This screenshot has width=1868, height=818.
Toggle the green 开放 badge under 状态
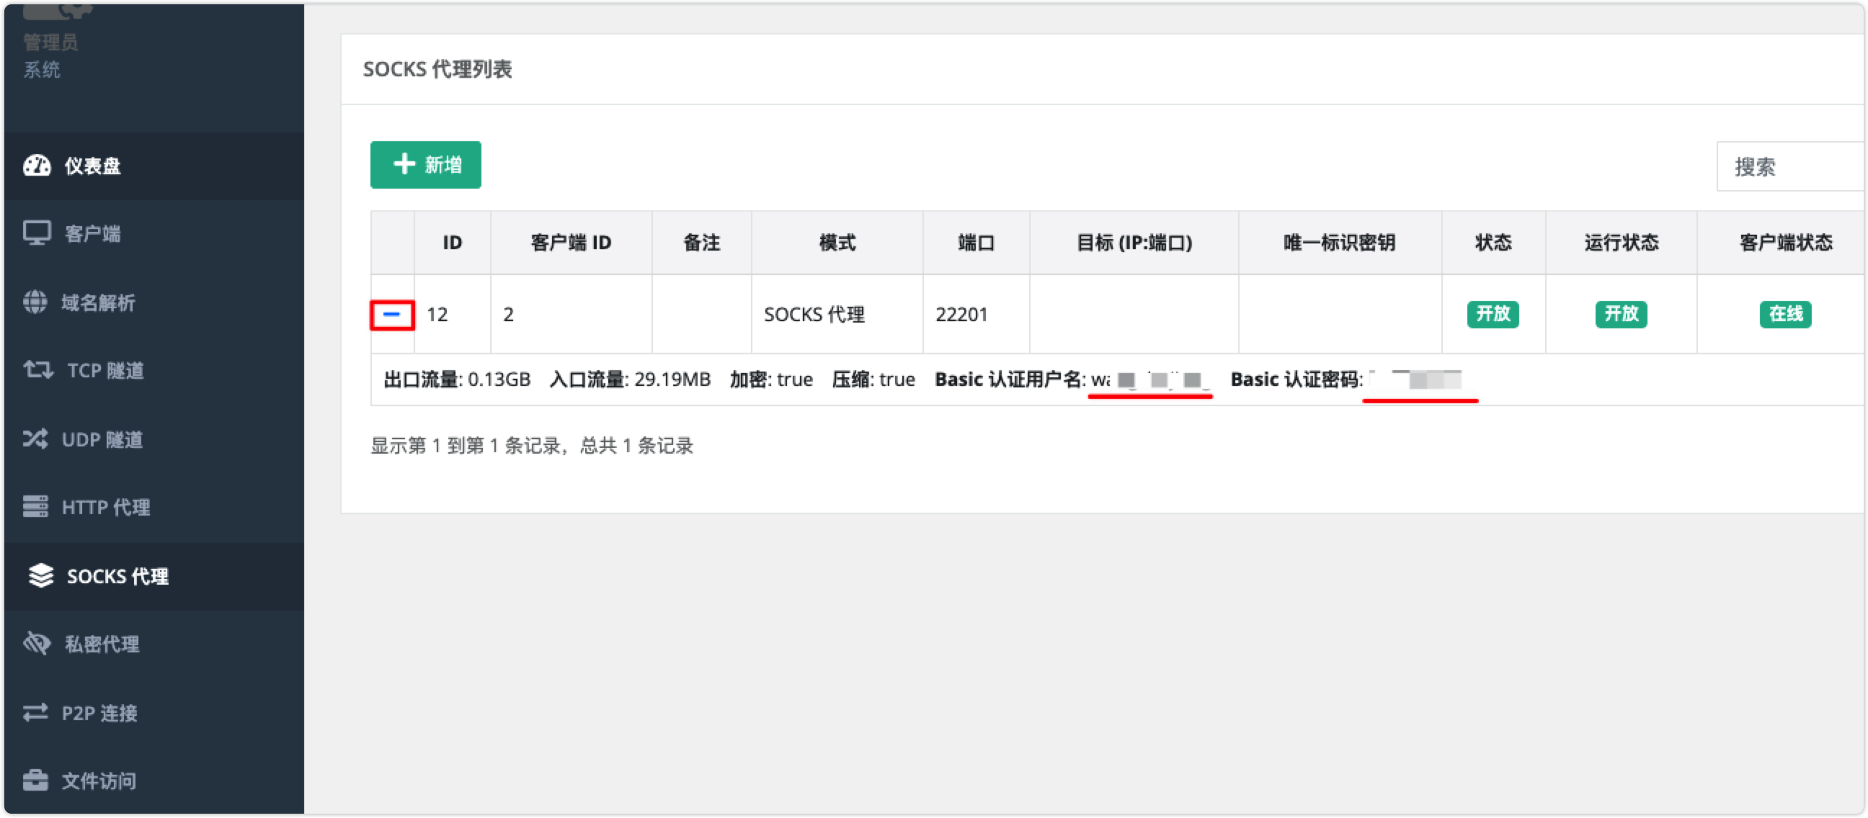click(1493, 314)
